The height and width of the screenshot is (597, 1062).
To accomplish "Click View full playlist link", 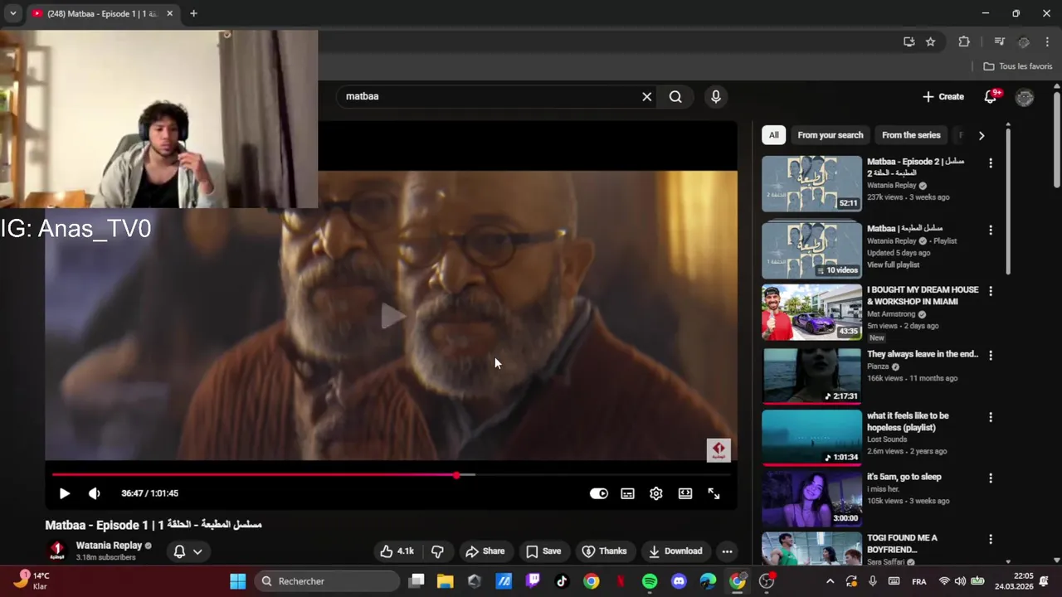I will [893, 265].
